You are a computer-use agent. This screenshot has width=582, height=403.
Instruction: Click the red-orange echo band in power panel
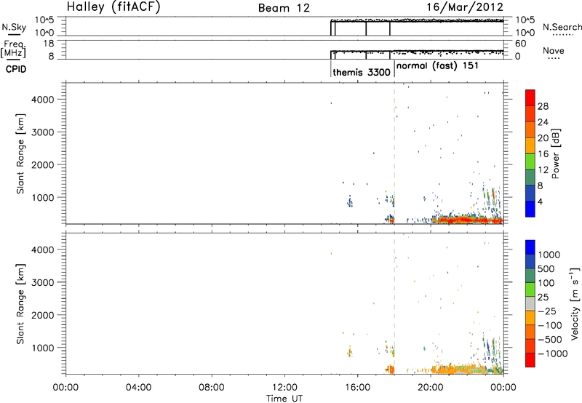[468, 220]
